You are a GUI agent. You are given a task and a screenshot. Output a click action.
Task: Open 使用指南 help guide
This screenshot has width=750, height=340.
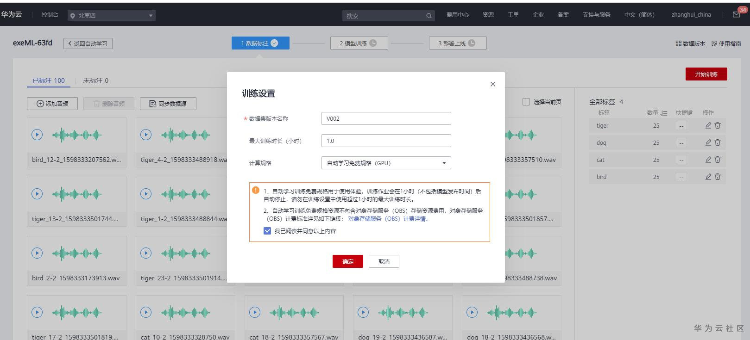click(x=726, y=43)
